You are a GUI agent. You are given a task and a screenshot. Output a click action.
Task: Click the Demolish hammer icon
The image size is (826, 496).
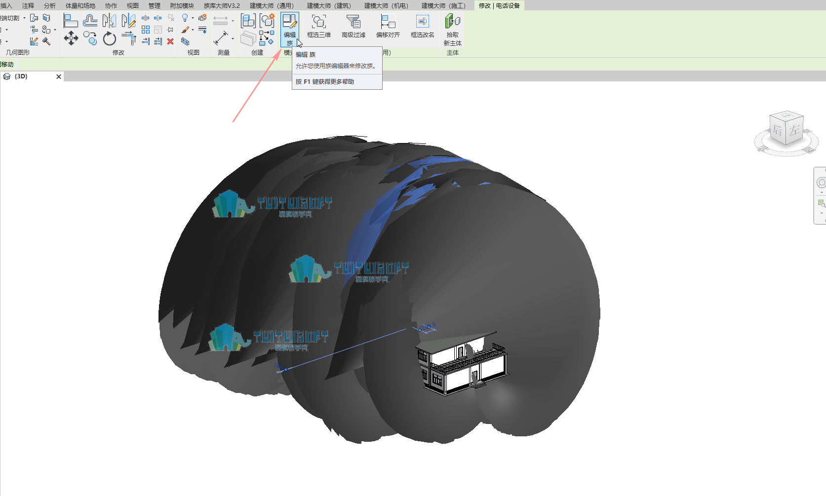point(46,41)
